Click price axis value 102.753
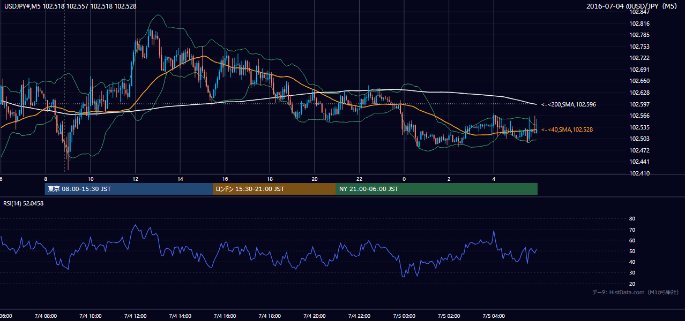The image size is (685, 321). [x=639, y=47]
